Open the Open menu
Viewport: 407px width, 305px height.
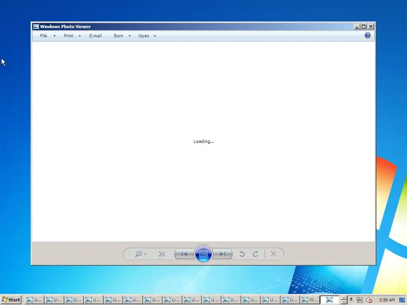tap(143, 36)
